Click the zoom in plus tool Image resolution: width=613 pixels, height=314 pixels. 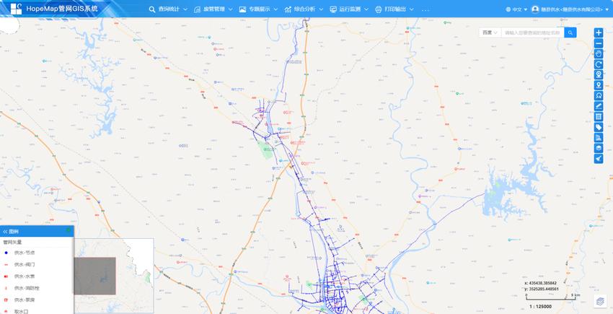599,33
